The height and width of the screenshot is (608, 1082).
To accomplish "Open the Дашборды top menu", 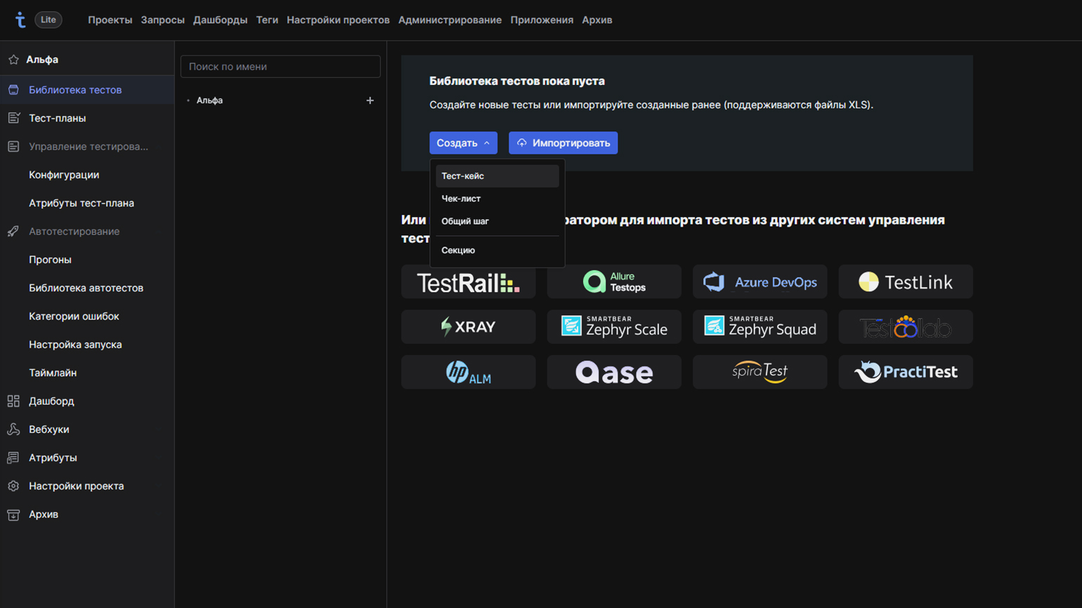I will tap(220, 20).
